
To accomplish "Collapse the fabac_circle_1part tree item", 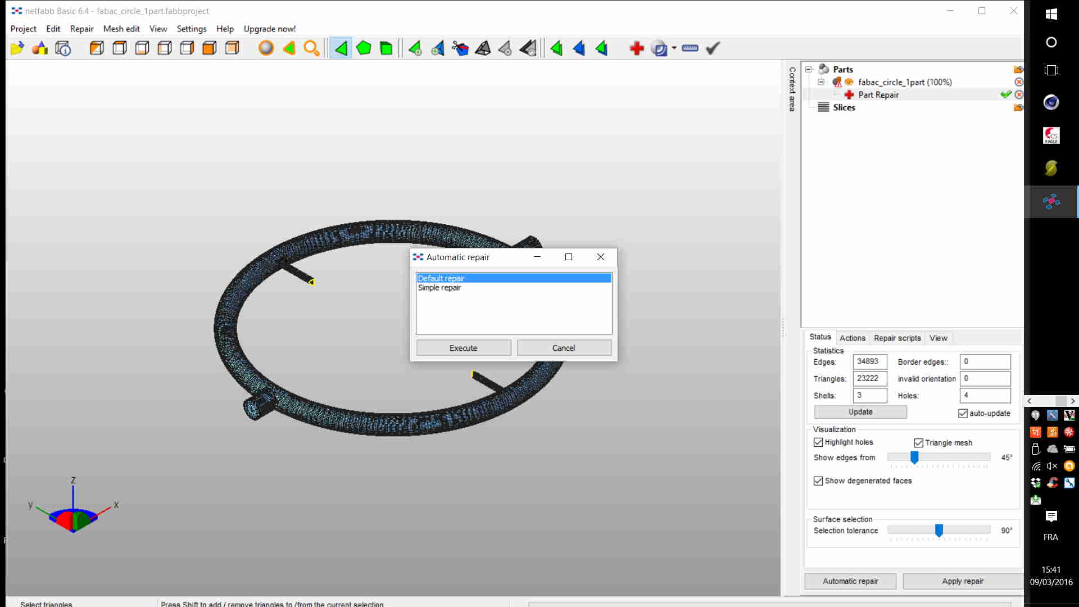I will coord(821,82).
